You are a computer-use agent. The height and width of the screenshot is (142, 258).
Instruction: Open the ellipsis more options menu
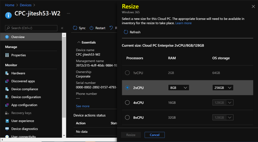click(x=69, y=13)
